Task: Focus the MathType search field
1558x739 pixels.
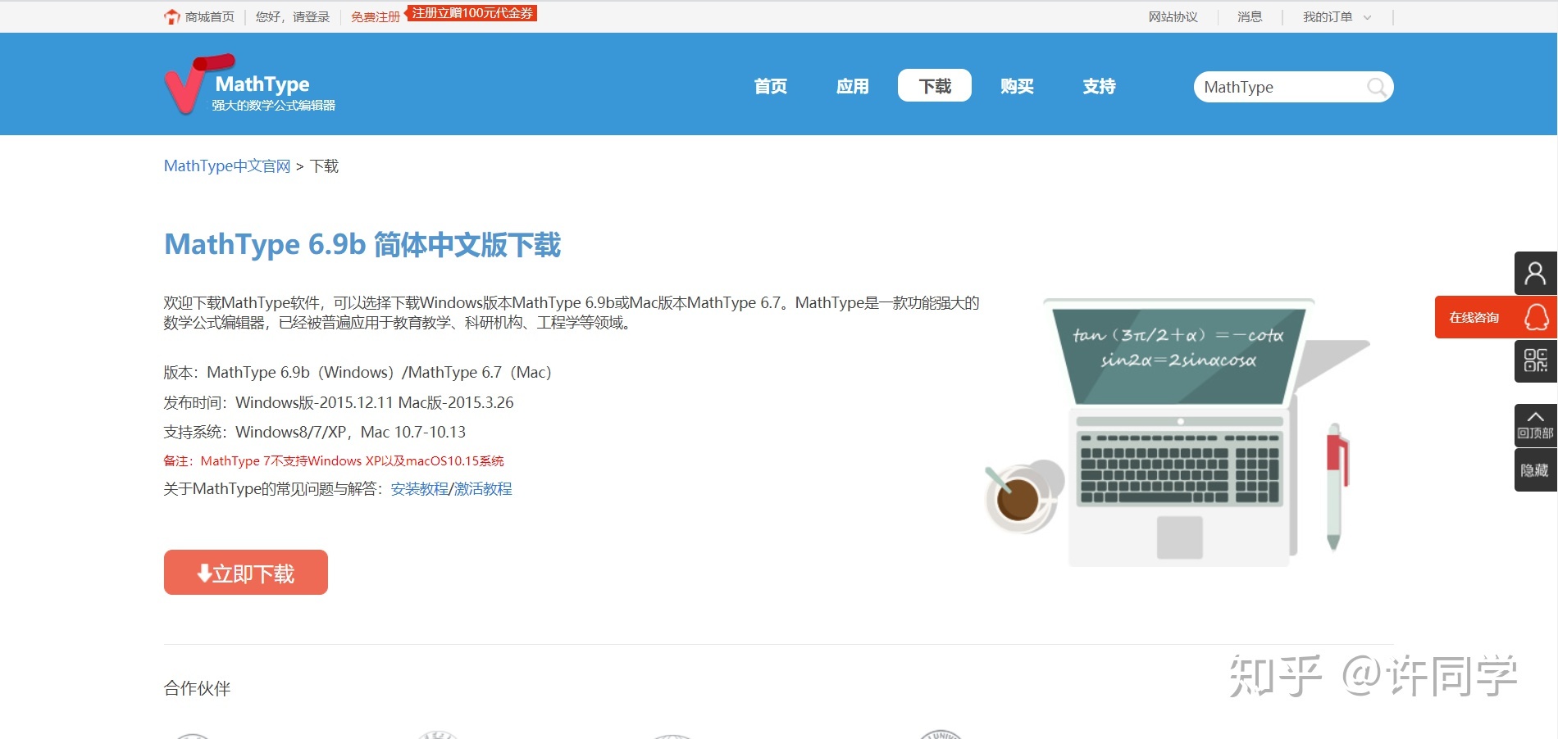Action: click(x=1279, y=87)
